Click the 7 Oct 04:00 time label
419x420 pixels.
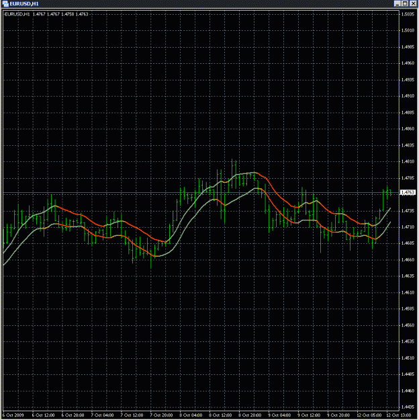coord(102,415)
